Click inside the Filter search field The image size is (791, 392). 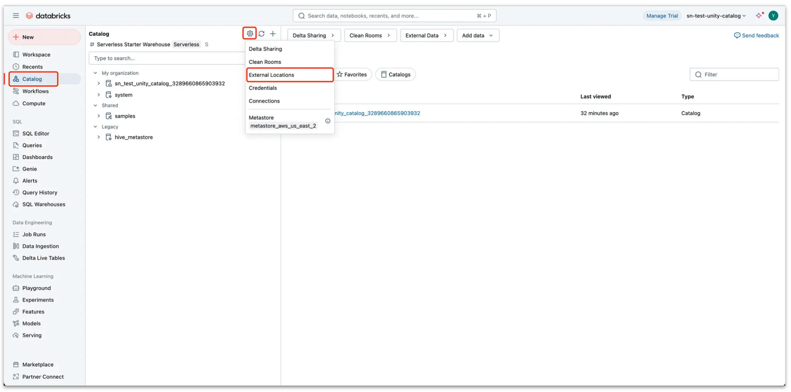coord(734,74)
